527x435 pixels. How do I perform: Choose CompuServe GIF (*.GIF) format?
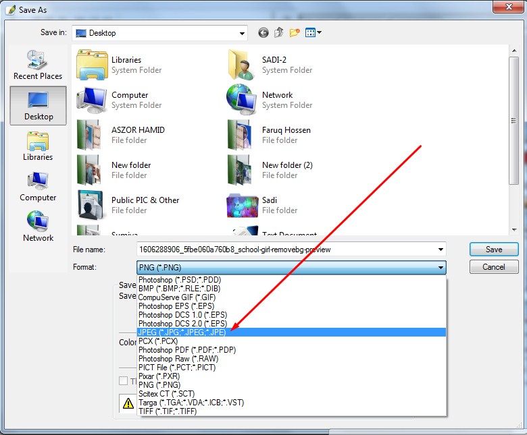pyautogui.click(x=291, y=297)
